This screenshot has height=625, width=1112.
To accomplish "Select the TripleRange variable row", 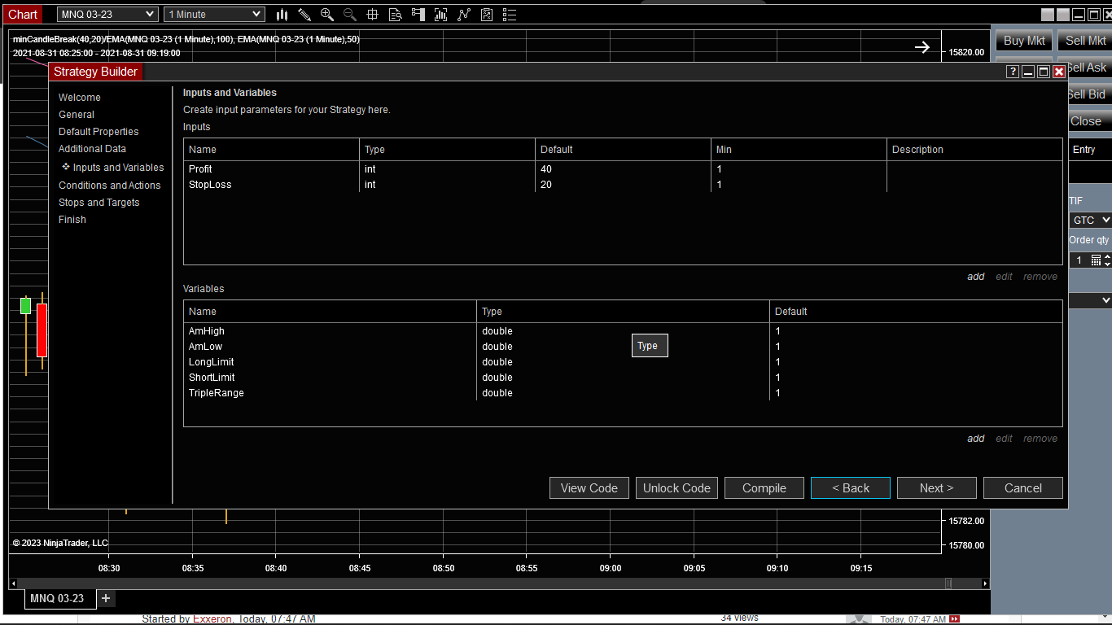I will click(x=623, y=393).
